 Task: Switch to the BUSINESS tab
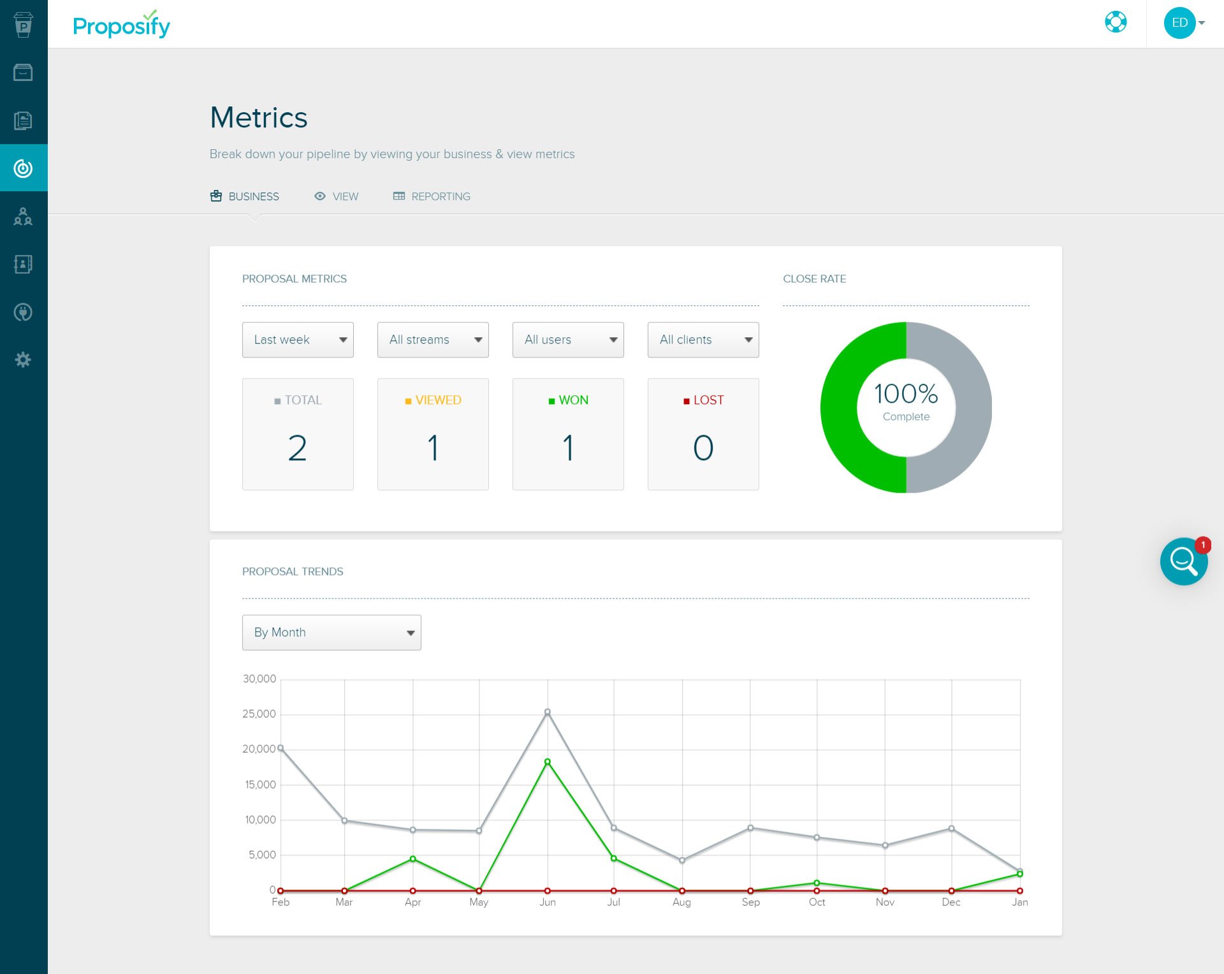[x=244, y=196]
